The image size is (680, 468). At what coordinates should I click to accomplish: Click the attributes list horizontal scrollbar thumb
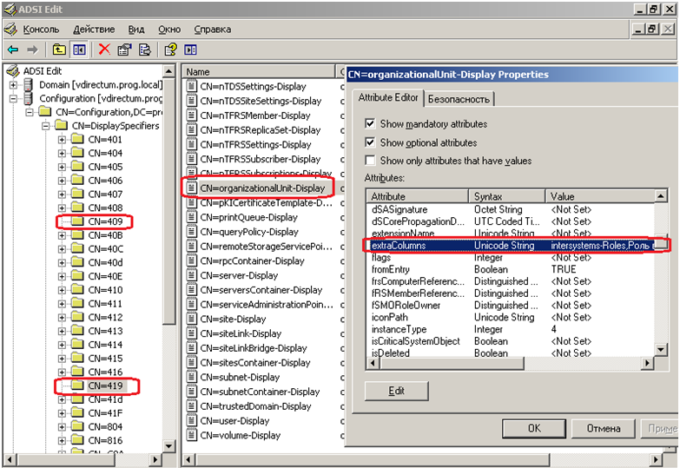451,363
